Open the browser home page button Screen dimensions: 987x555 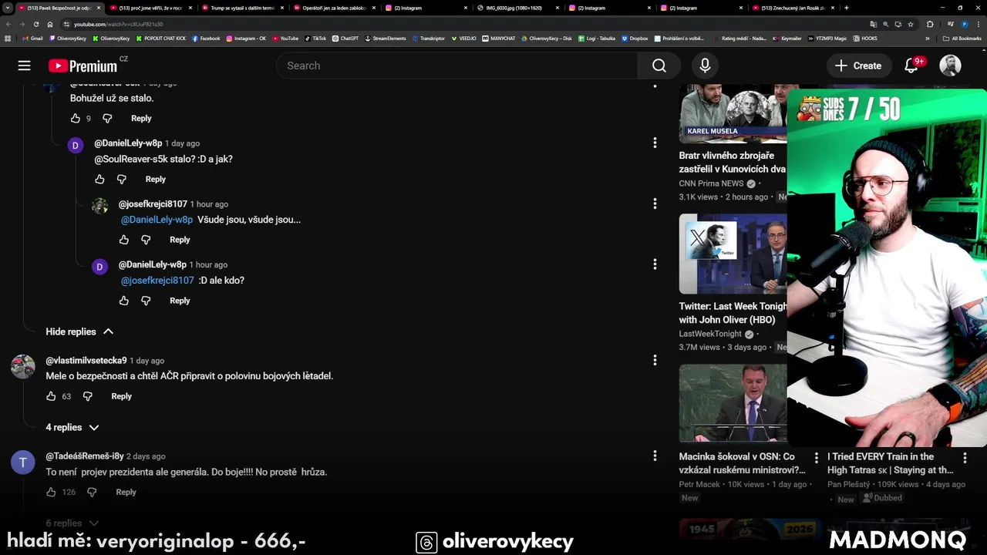click(x=50, y=24)
